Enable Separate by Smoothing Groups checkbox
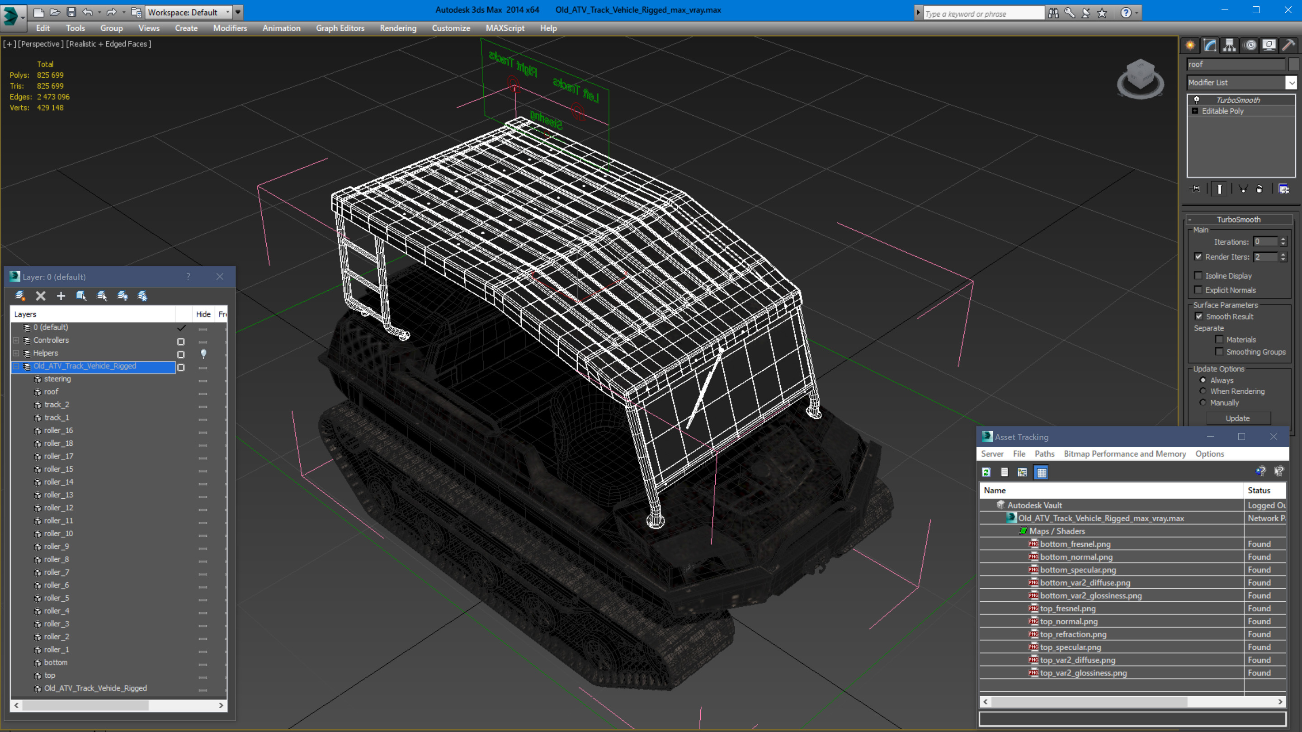Image resolution: width=1302 pixels, height=732 pixels. [1219, 351]
